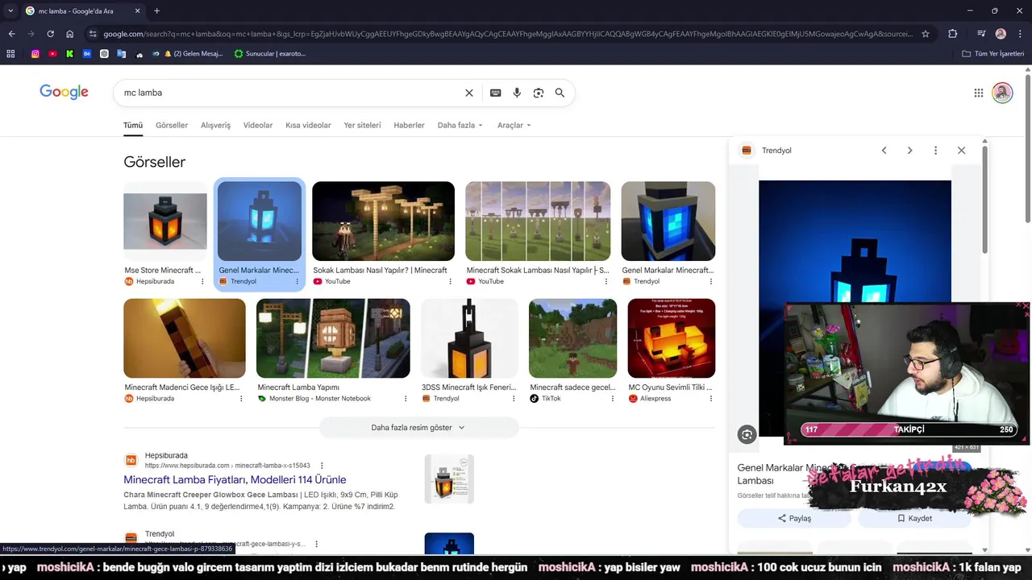
Task: Open the '(2) Gelen Mesaj...' bookmark
Action: (x=193, y=54)
